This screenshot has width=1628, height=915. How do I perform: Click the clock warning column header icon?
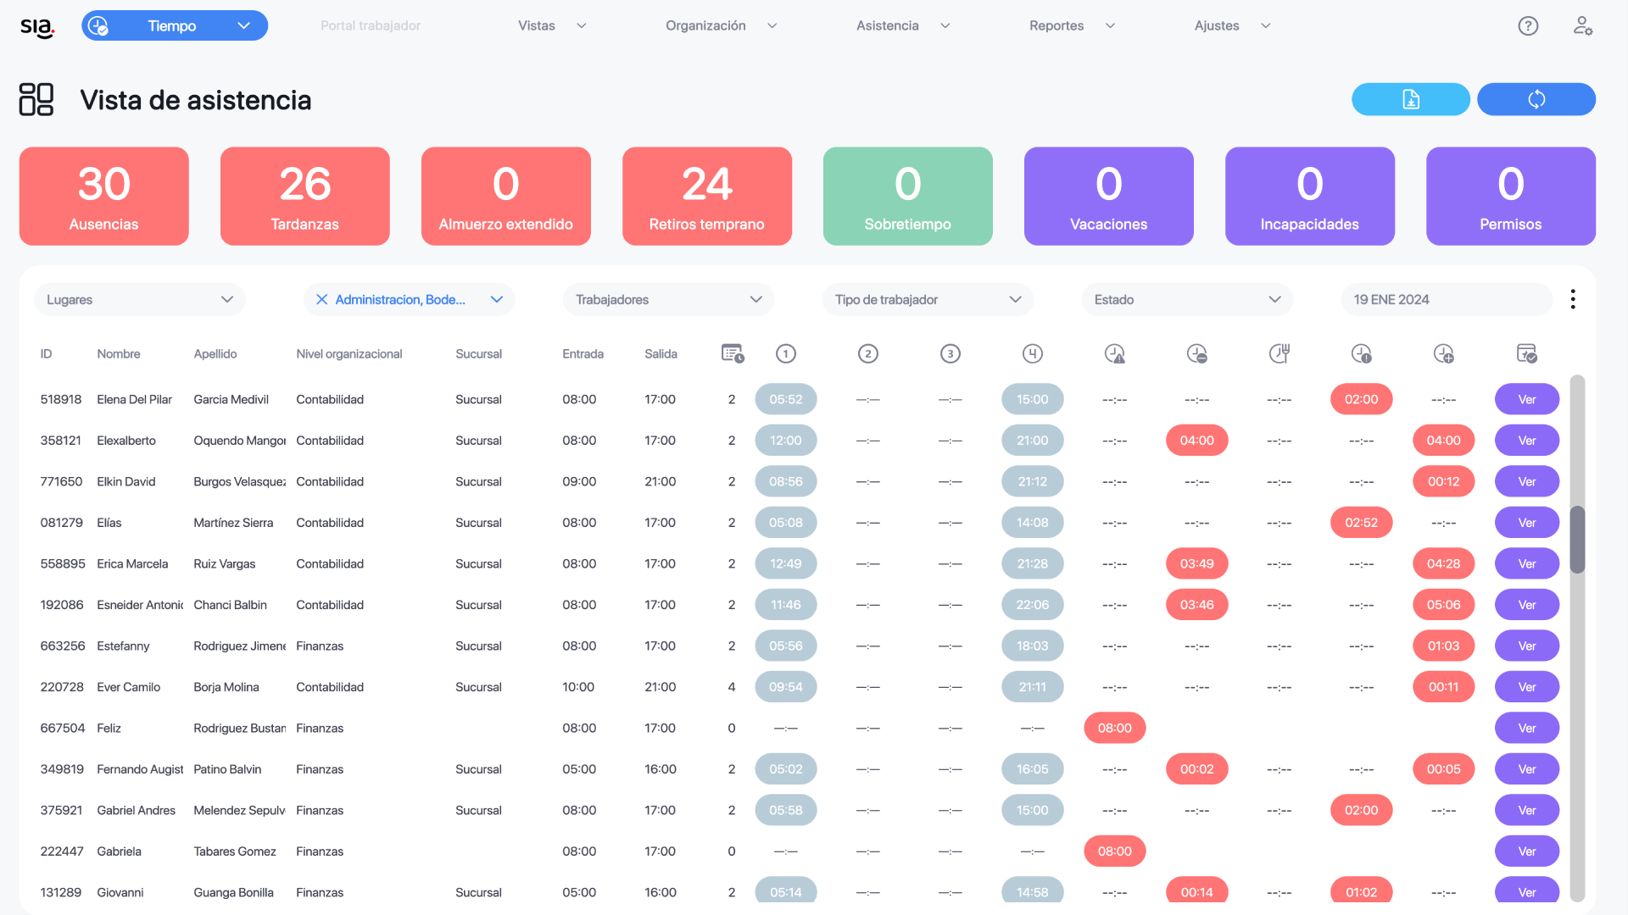(x=1114, y=353)
